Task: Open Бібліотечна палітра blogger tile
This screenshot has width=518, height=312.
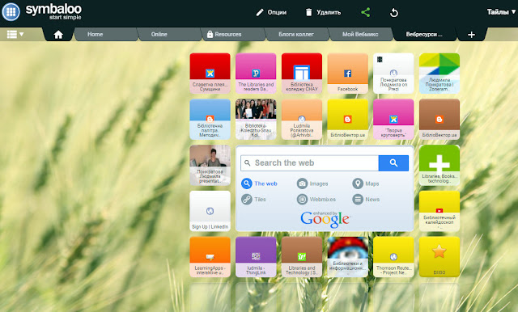Action: [210, 119]
